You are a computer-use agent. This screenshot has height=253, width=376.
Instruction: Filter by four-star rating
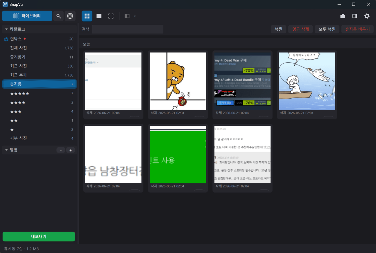(x=39, y=102)
